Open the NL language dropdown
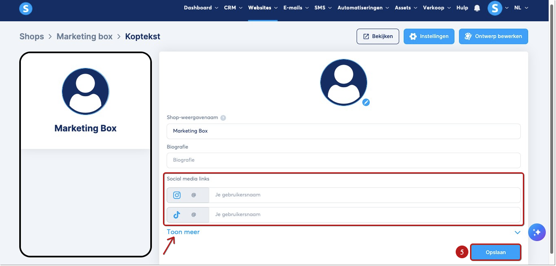This screenshot has height=266, width=556. 521,8
